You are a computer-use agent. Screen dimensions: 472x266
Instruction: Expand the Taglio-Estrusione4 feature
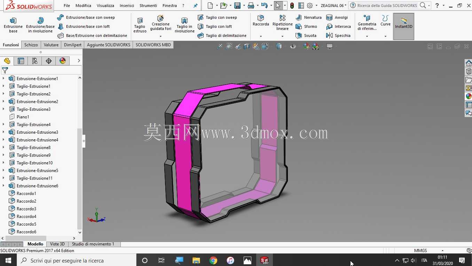pos(3,124)
